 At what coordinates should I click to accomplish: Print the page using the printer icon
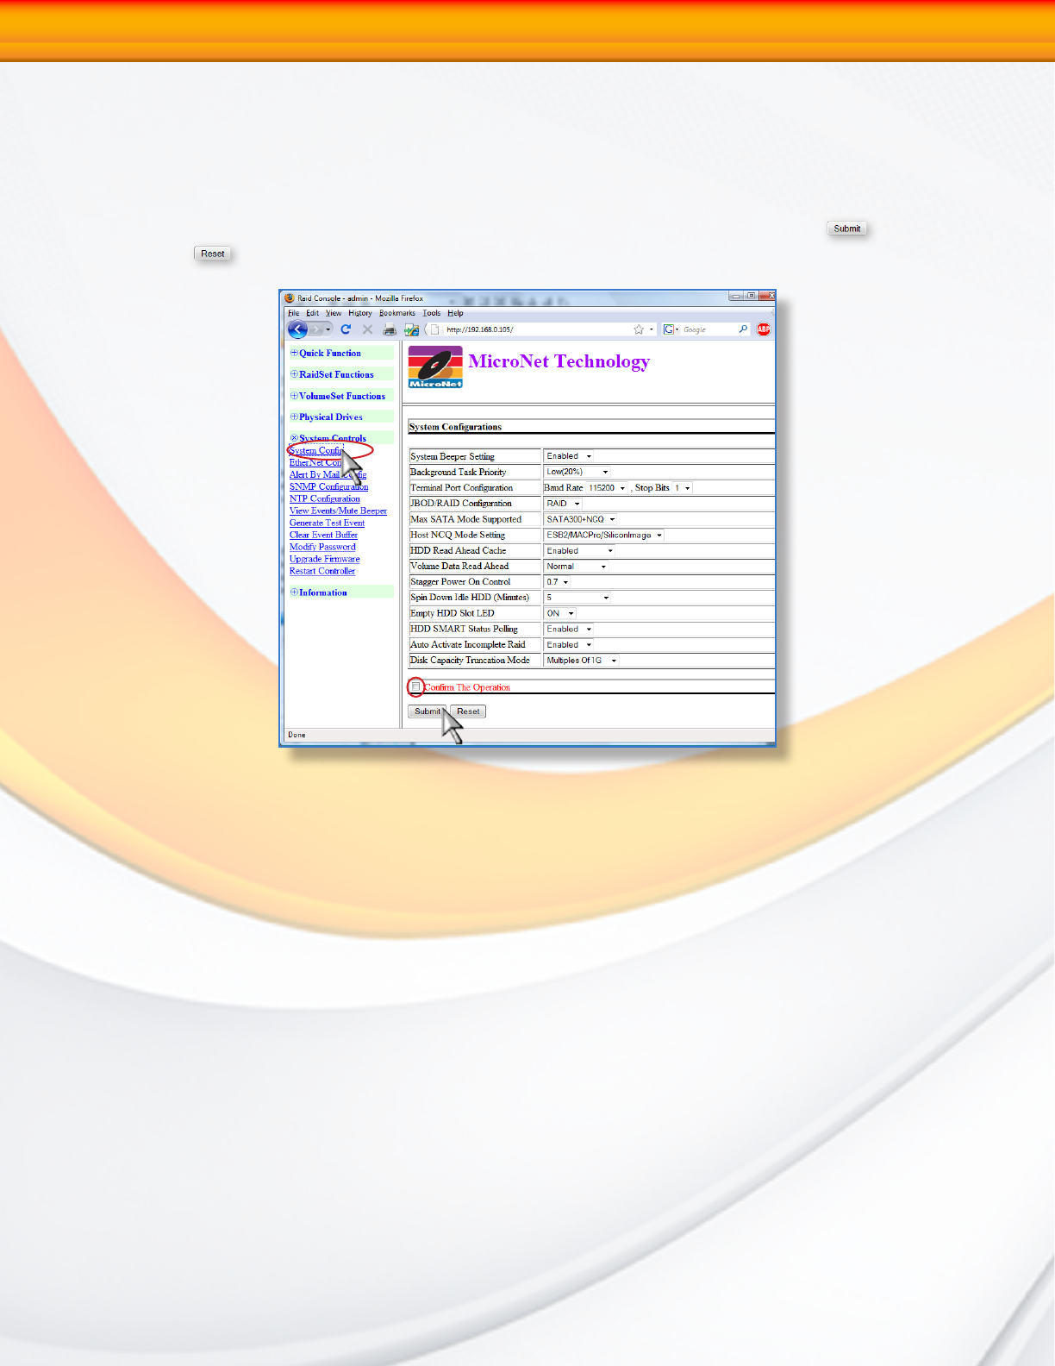(390, 329)
